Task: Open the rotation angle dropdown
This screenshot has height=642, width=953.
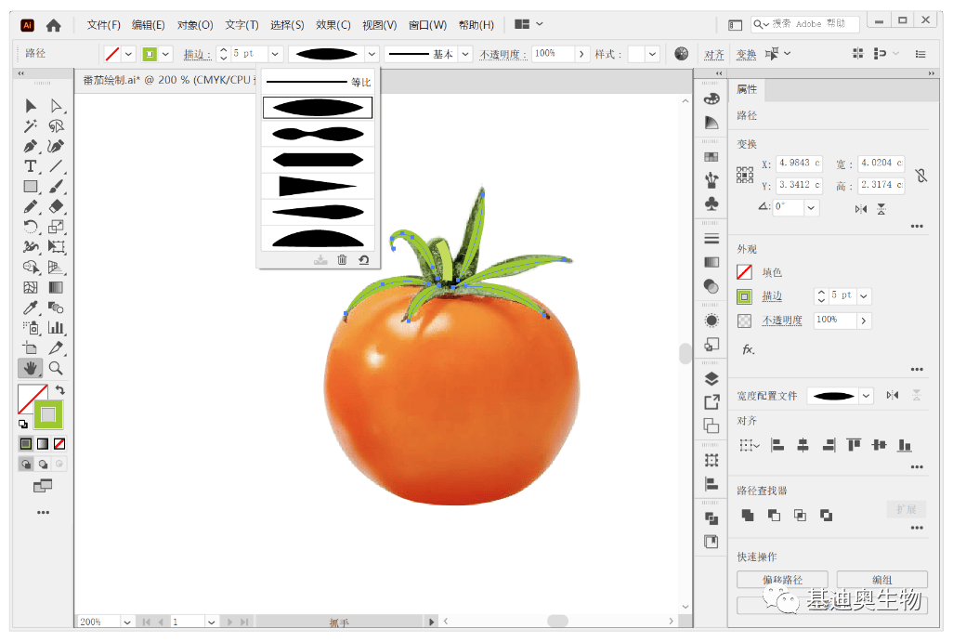Action: 811,208
